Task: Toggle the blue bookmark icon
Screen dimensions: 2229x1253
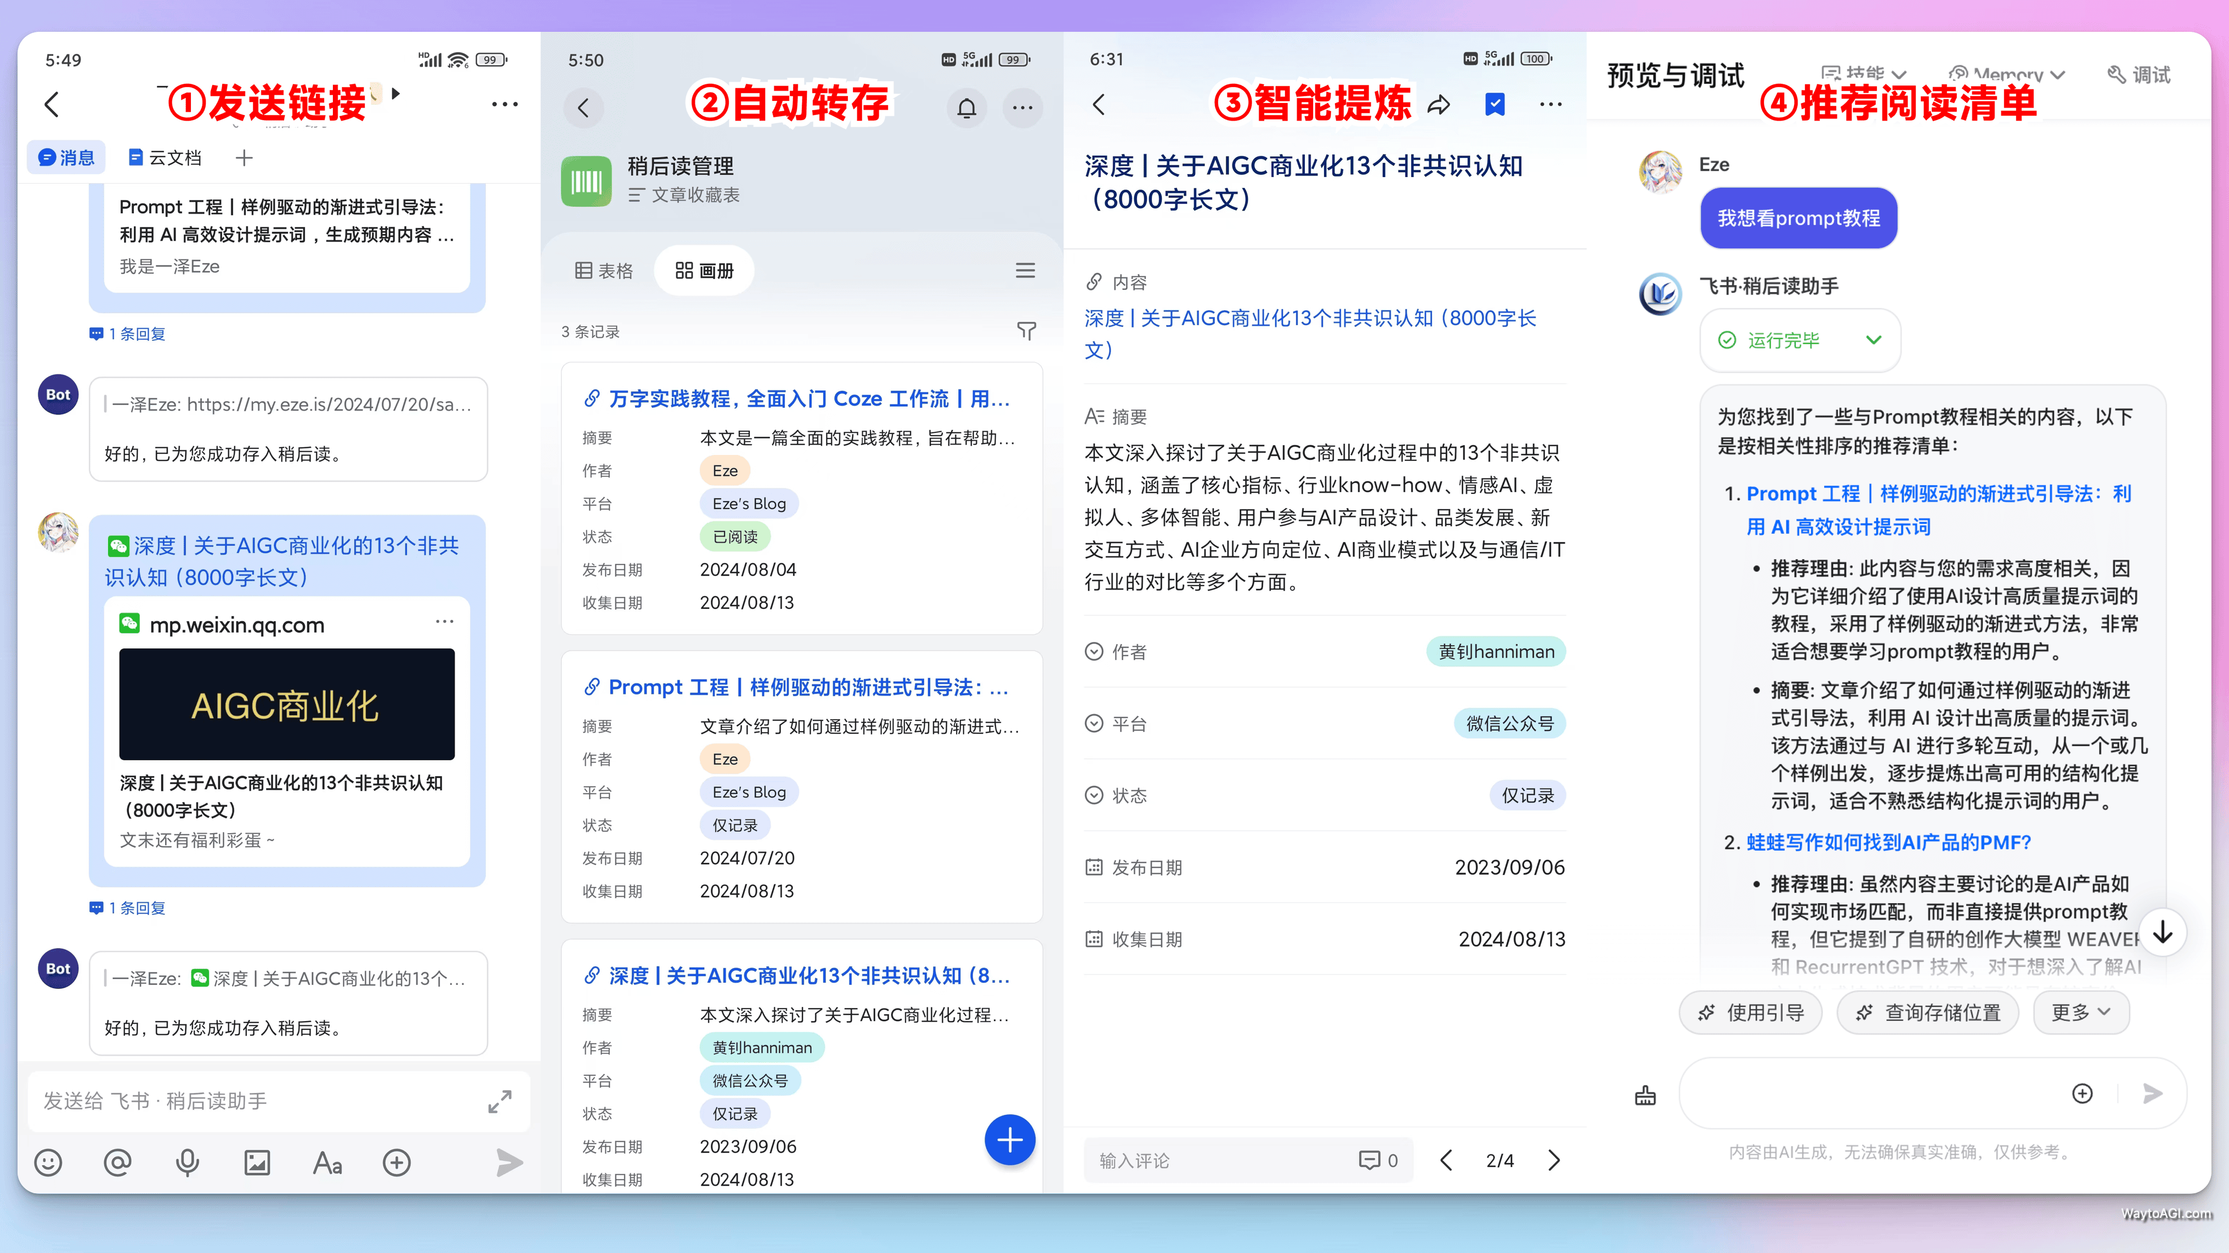Action: point(1495,105)
